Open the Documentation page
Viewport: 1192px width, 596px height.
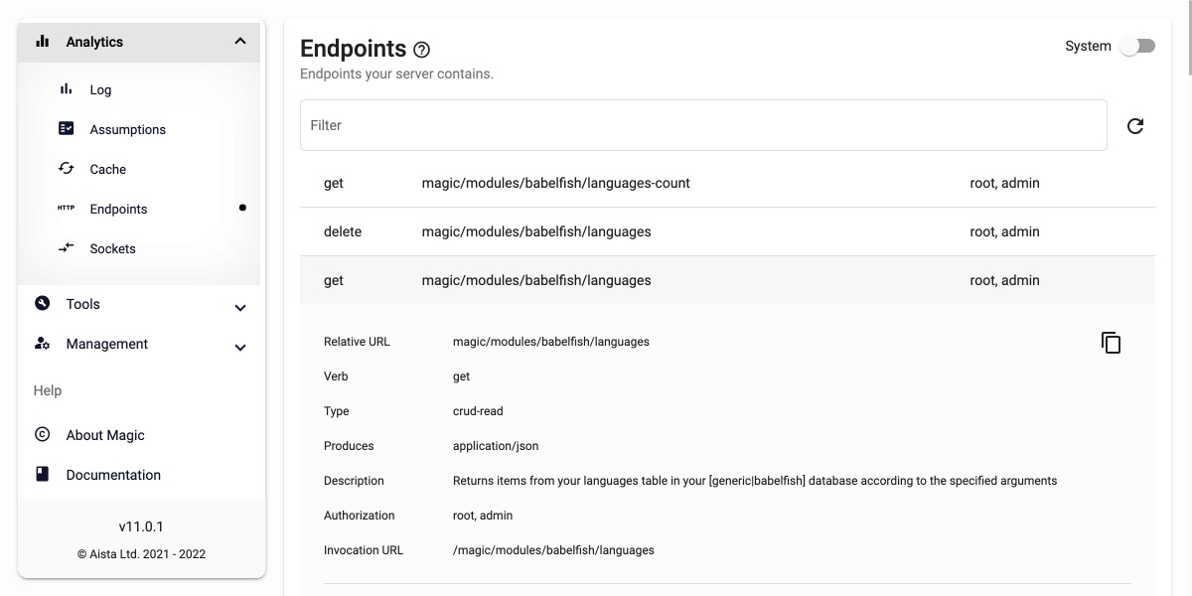coord(111,474)
